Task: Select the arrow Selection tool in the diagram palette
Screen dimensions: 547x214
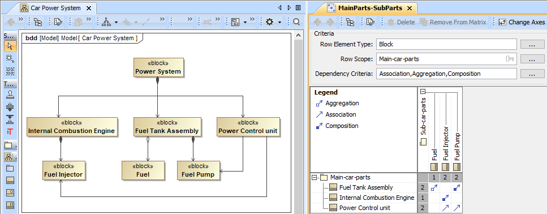Action: (x=10, y=46)
